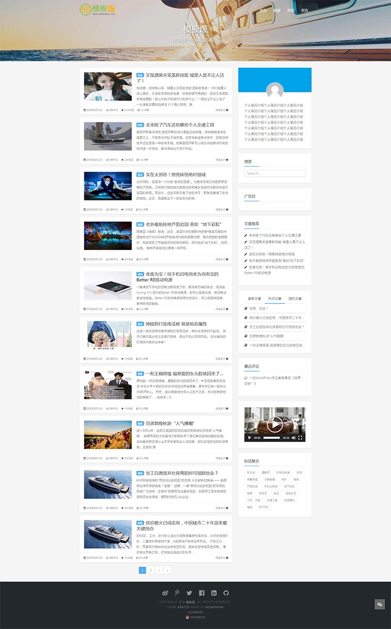
Task: Click the 模板饭 site logo
Action: [x=97, y=9]
